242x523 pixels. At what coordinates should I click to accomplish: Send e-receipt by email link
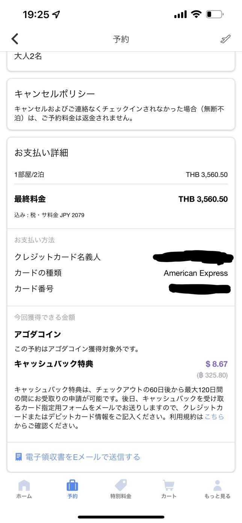(x=83, y=457)
